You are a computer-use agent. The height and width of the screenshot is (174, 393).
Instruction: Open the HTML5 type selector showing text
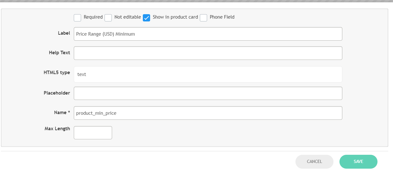point(208,74)
